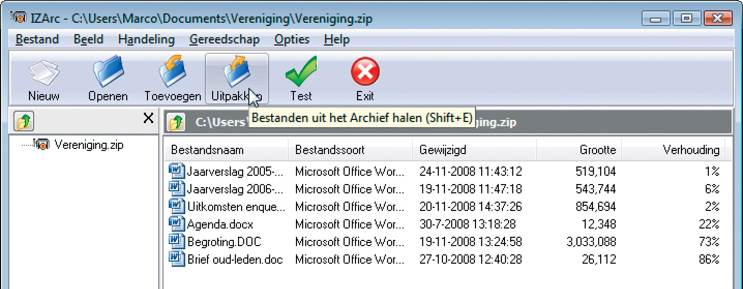Select Vereniging.zip in the tree

click(x=88, y=145)
